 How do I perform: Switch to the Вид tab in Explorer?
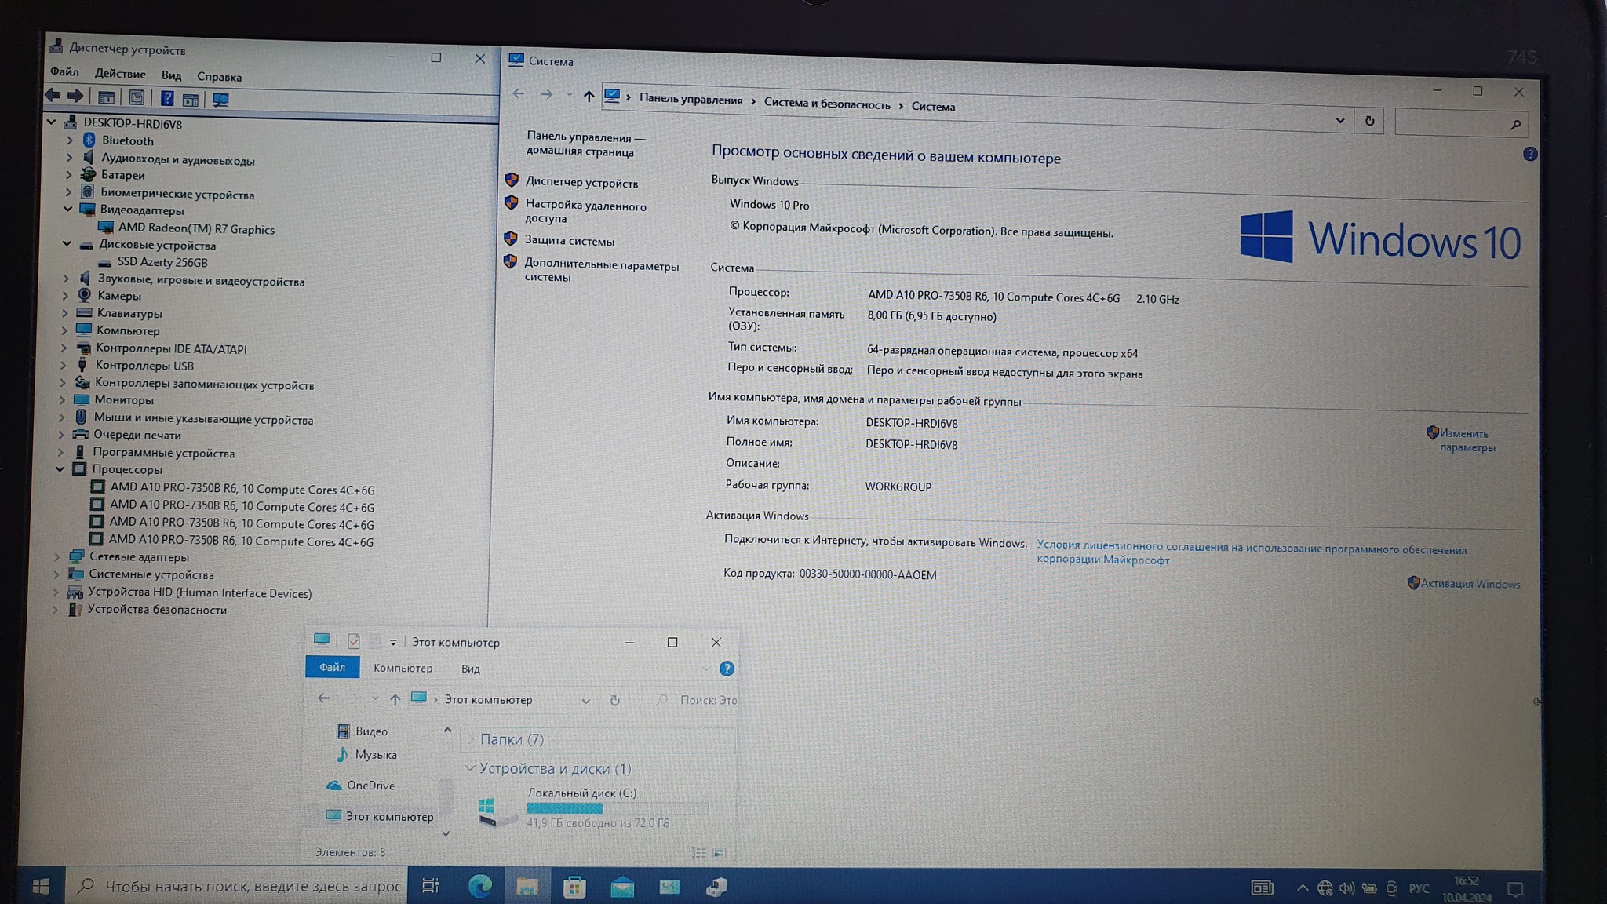tap(470, 669)
